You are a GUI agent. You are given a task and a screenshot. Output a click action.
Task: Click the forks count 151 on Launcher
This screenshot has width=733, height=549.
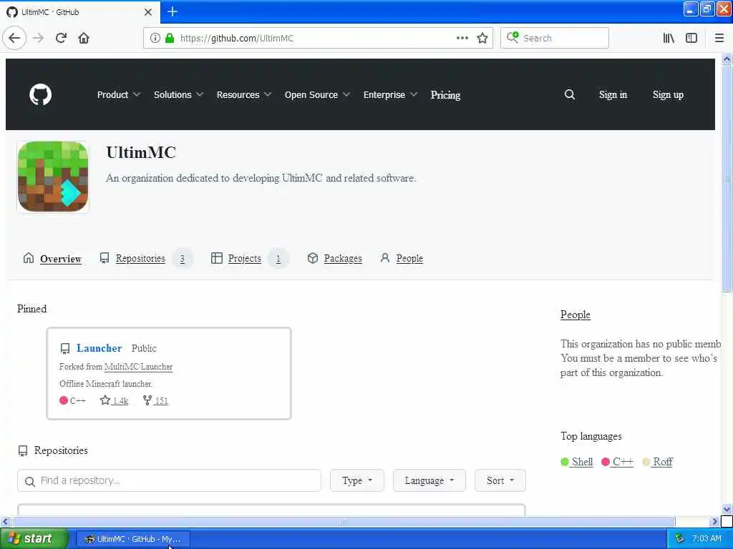pyautogui.click(x=155, y=400)
